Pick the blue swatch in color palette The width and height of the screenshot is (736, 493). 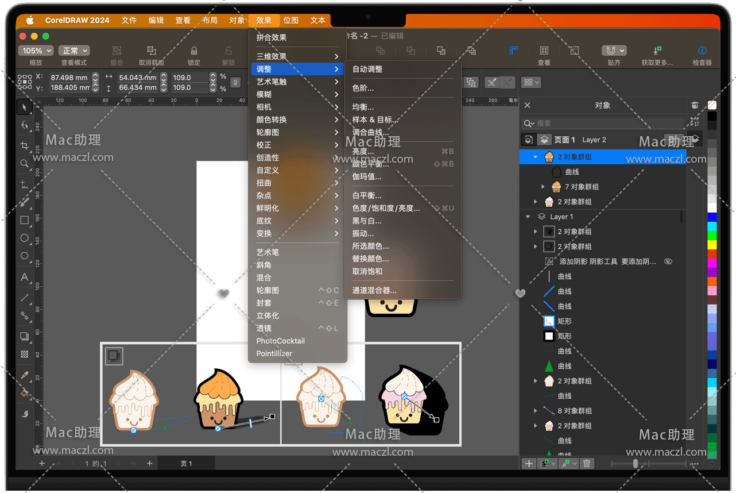point(712,217)
